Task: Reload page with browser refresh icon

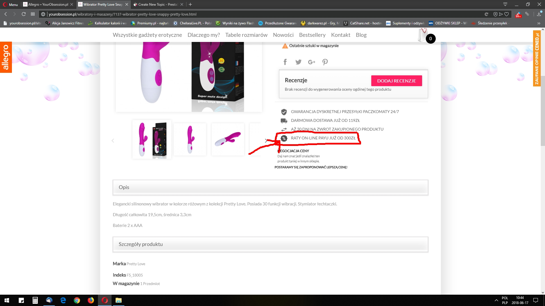Action: (x=24, y=14)
